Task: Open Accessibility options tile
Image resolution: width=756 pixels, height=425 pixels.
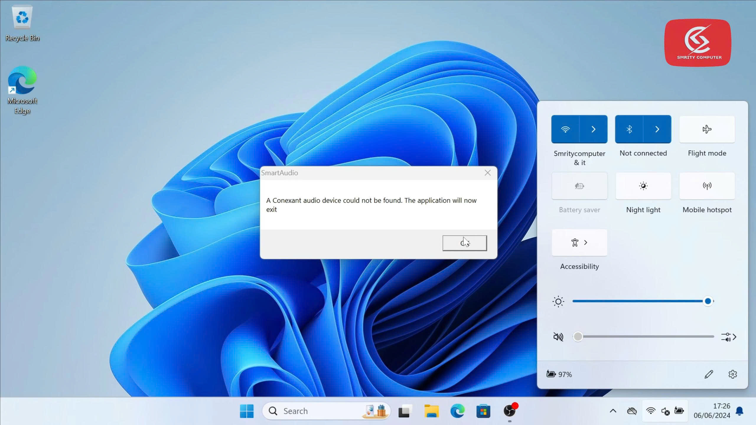Action: click(x=579, y=243)
